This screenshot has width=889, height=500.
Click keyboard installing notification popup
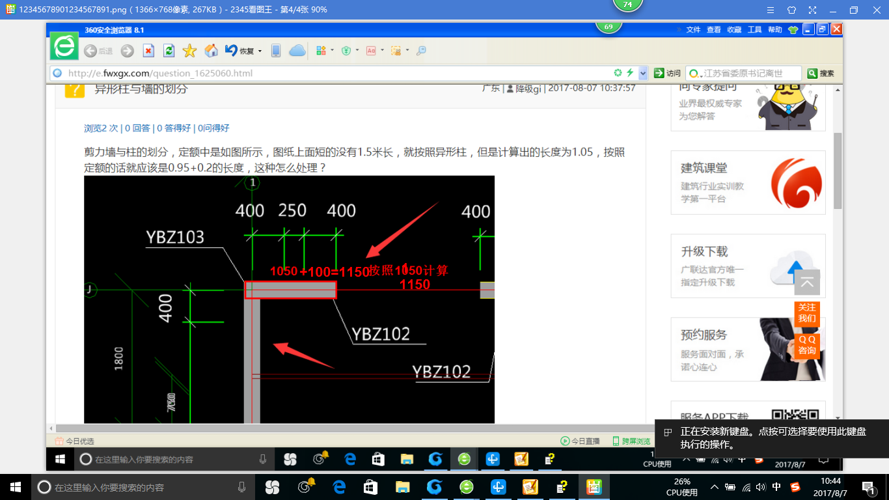(771, 438)
